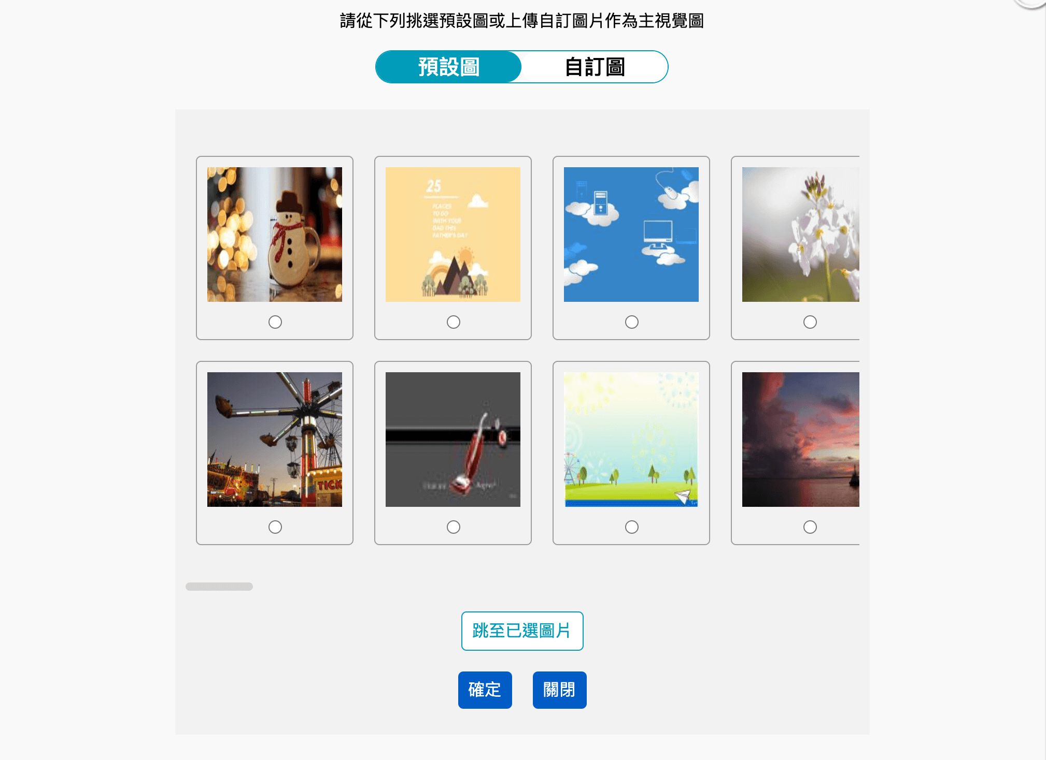Click the 關閉 button
The height and width of the screenshot is (760, 1046).
pyautogui.click(x=559, y=690)
